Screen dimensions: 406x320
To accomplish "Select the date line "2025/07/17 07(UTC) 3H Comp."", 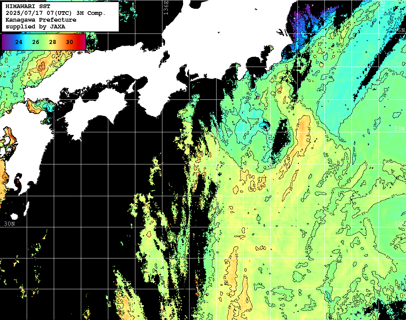I will click(55, 13).
